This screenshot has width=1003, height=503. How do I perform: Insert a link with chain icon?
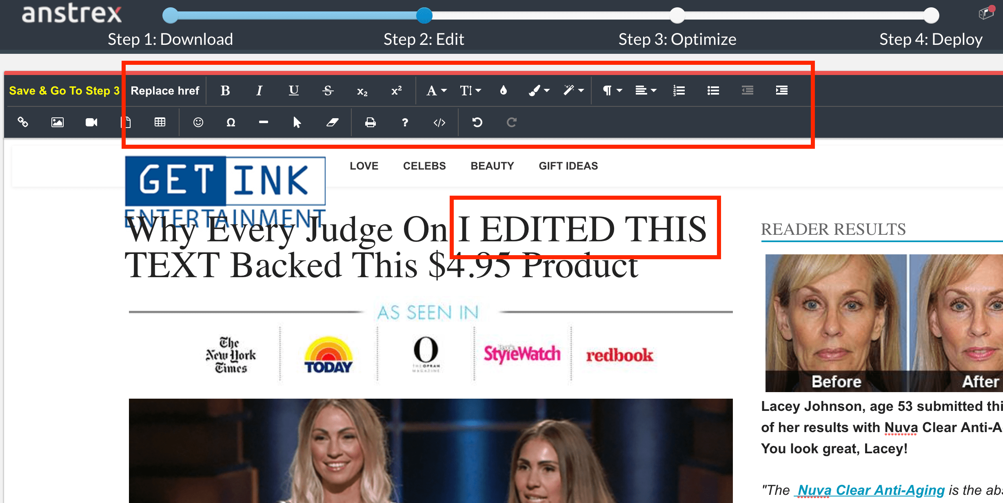coord(23,122)
